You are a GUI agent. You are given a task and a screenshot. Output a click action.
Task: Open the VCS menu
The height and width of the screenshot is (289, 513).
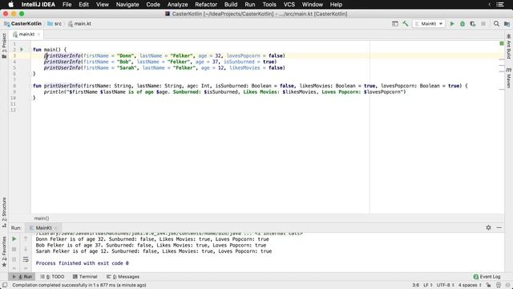click(x=289, y=5)
